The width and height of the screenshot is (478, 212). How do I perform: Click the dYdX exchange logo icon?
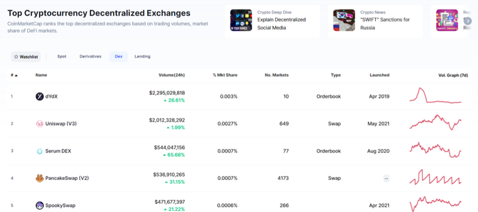tap(39, 97)
